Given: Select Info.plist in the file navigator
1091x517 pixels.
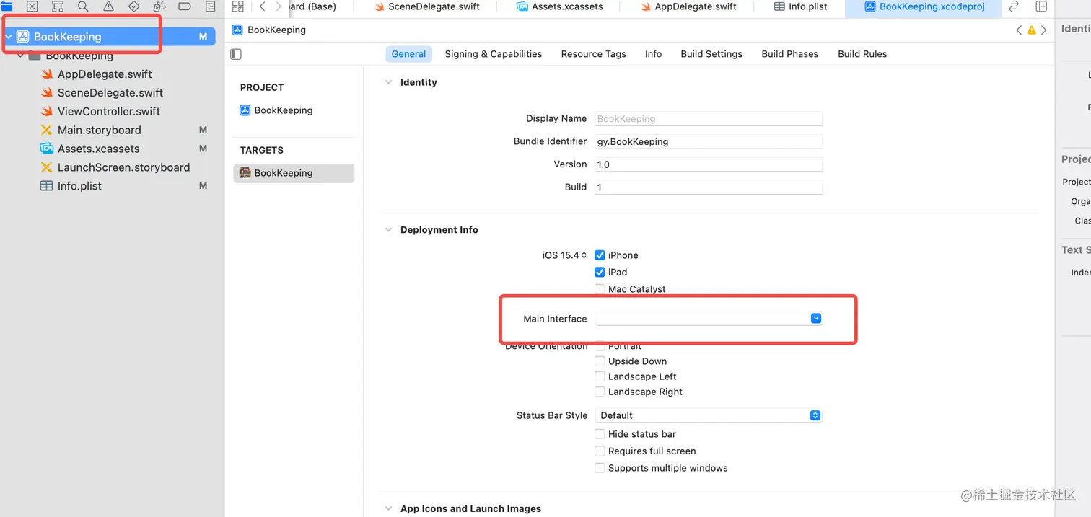Looking at the screenshot, I should (x=79, y=186).
